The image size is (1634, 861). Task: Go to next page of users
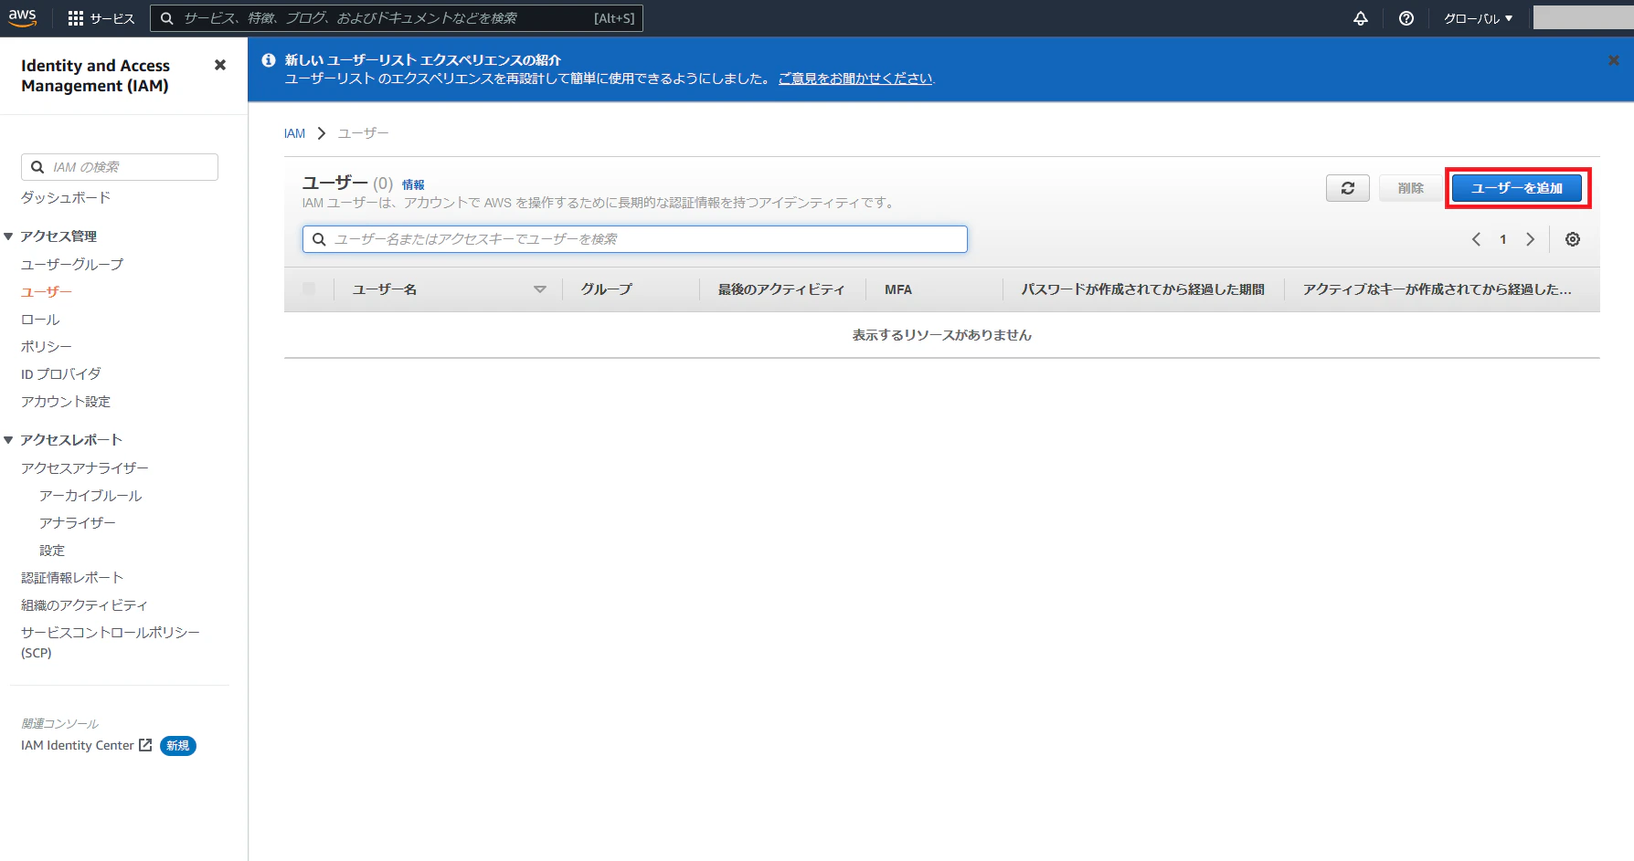point(1530,239)
